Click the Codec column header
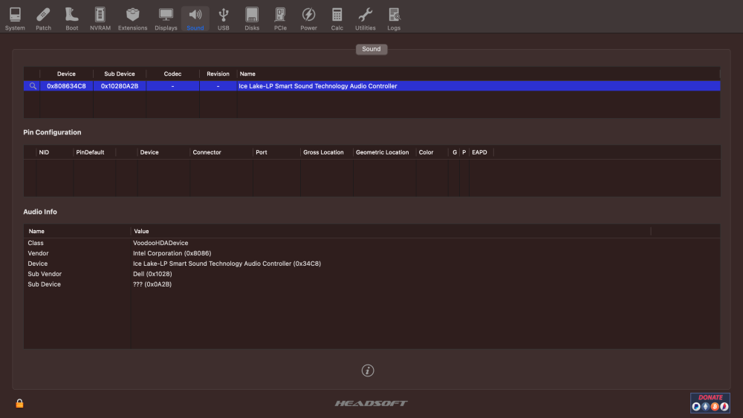This screenshot has width=743, height=418. point(172,74)
